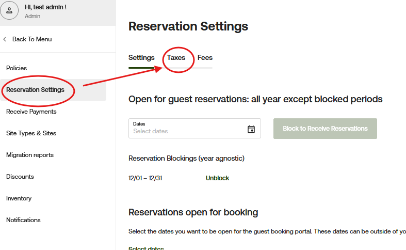Switch to the Settings tab
The height and width of the screenshot is (250, 406).
click(141, 57)
